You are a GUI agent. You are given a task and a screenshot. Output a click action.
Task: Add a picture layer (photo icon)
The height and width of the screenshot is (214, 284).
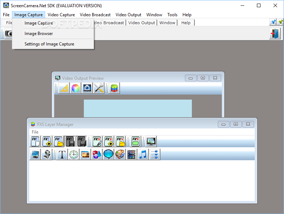[85, 154]
